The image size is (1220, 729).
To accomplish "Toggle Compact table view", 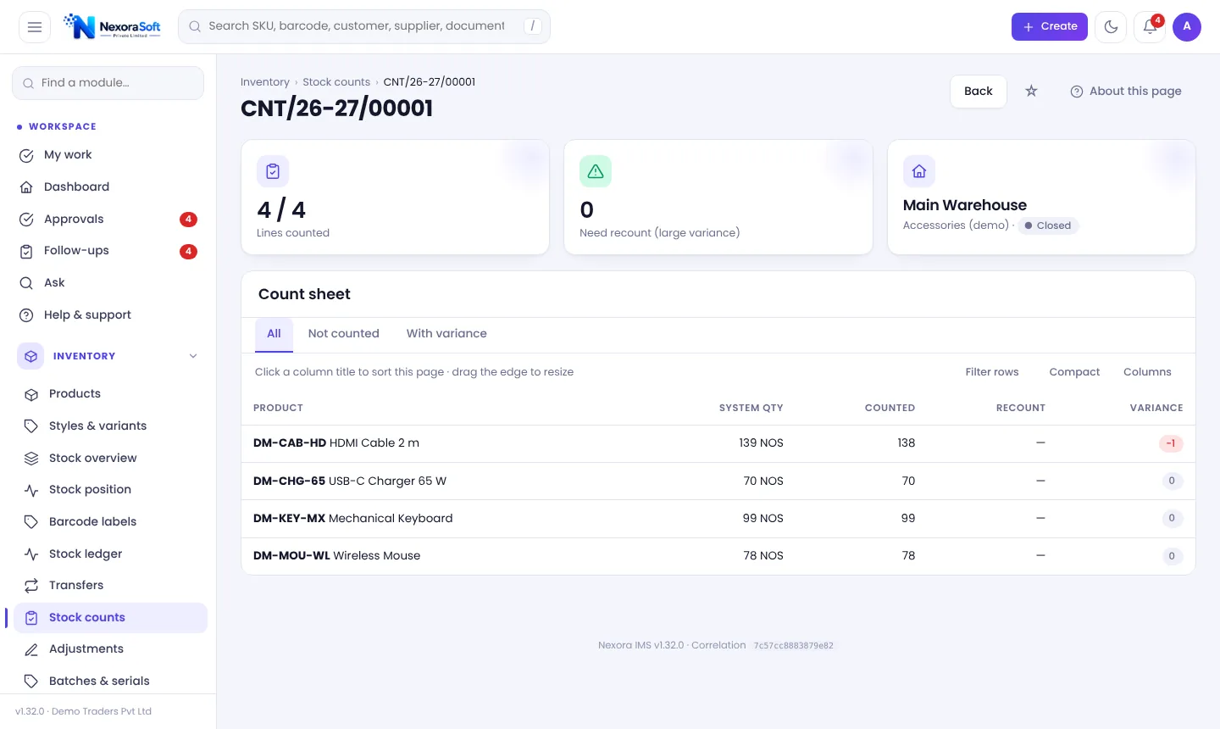I will (1074, 372).
